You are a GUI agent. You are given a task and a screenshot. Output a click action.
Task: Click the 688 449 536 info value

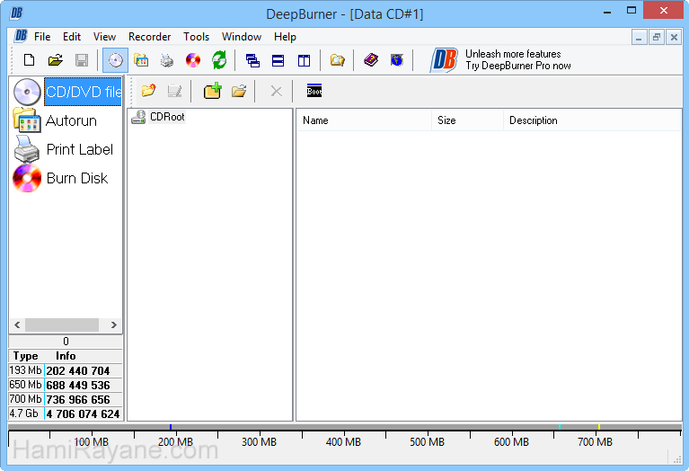pyautogui.click(x=78, y=386)
